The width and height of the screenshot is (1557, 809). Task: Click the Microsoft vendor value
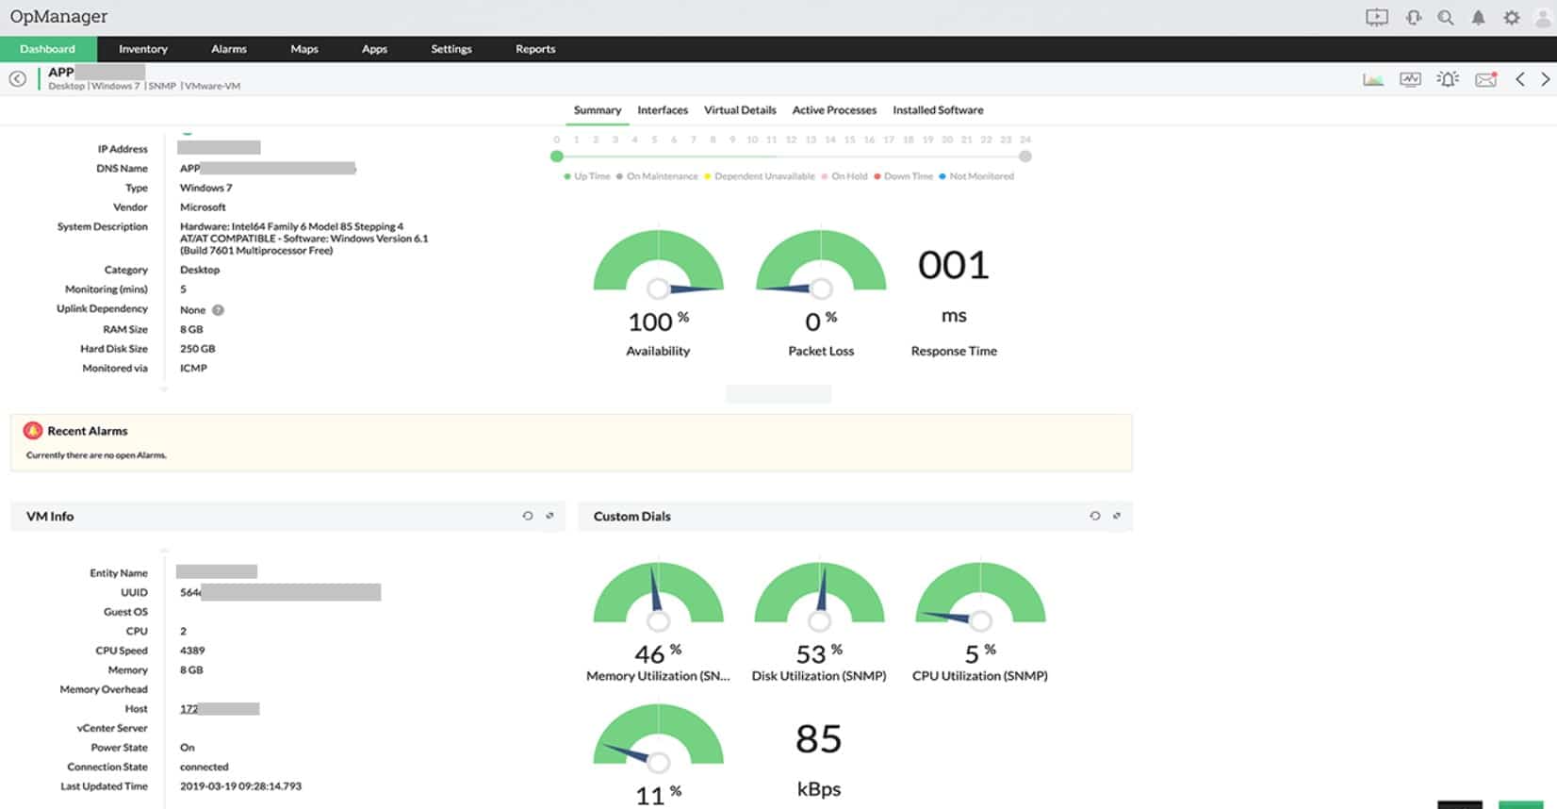coord(204,207)
